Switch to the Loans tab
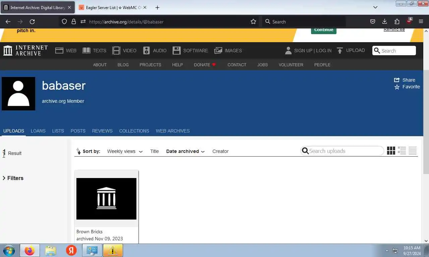 (x=38, y=131)
